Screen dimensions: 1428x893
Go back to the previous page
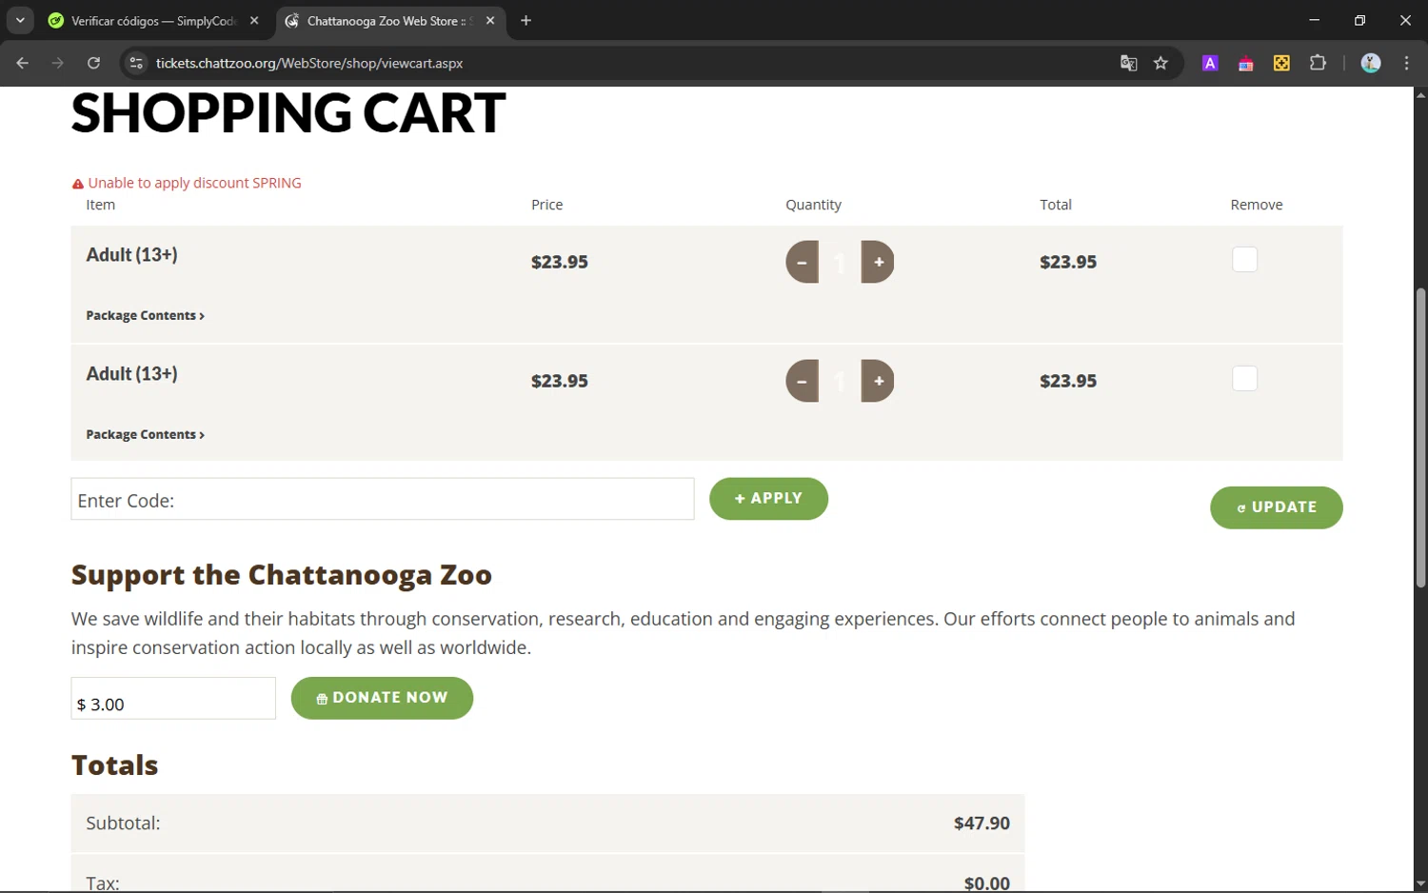22,63
